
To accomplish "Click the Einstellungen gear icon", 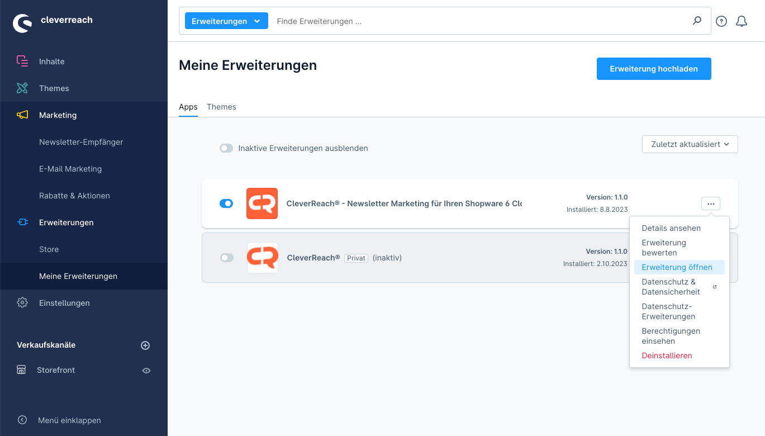I will coord(22,303).
